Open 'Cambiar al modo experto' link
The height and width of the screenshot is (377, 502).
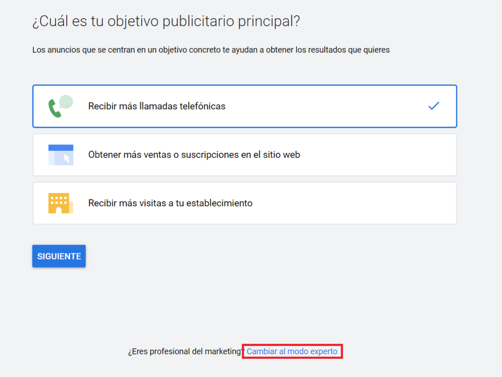pos(292,352)
